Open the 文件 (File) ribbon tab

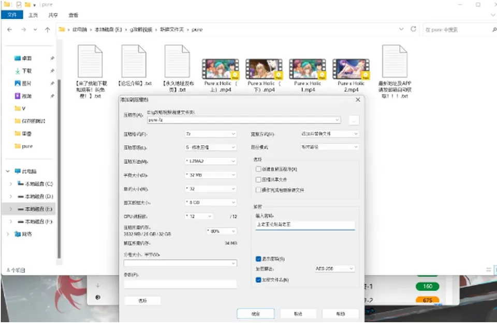click(x=12, y=15)
